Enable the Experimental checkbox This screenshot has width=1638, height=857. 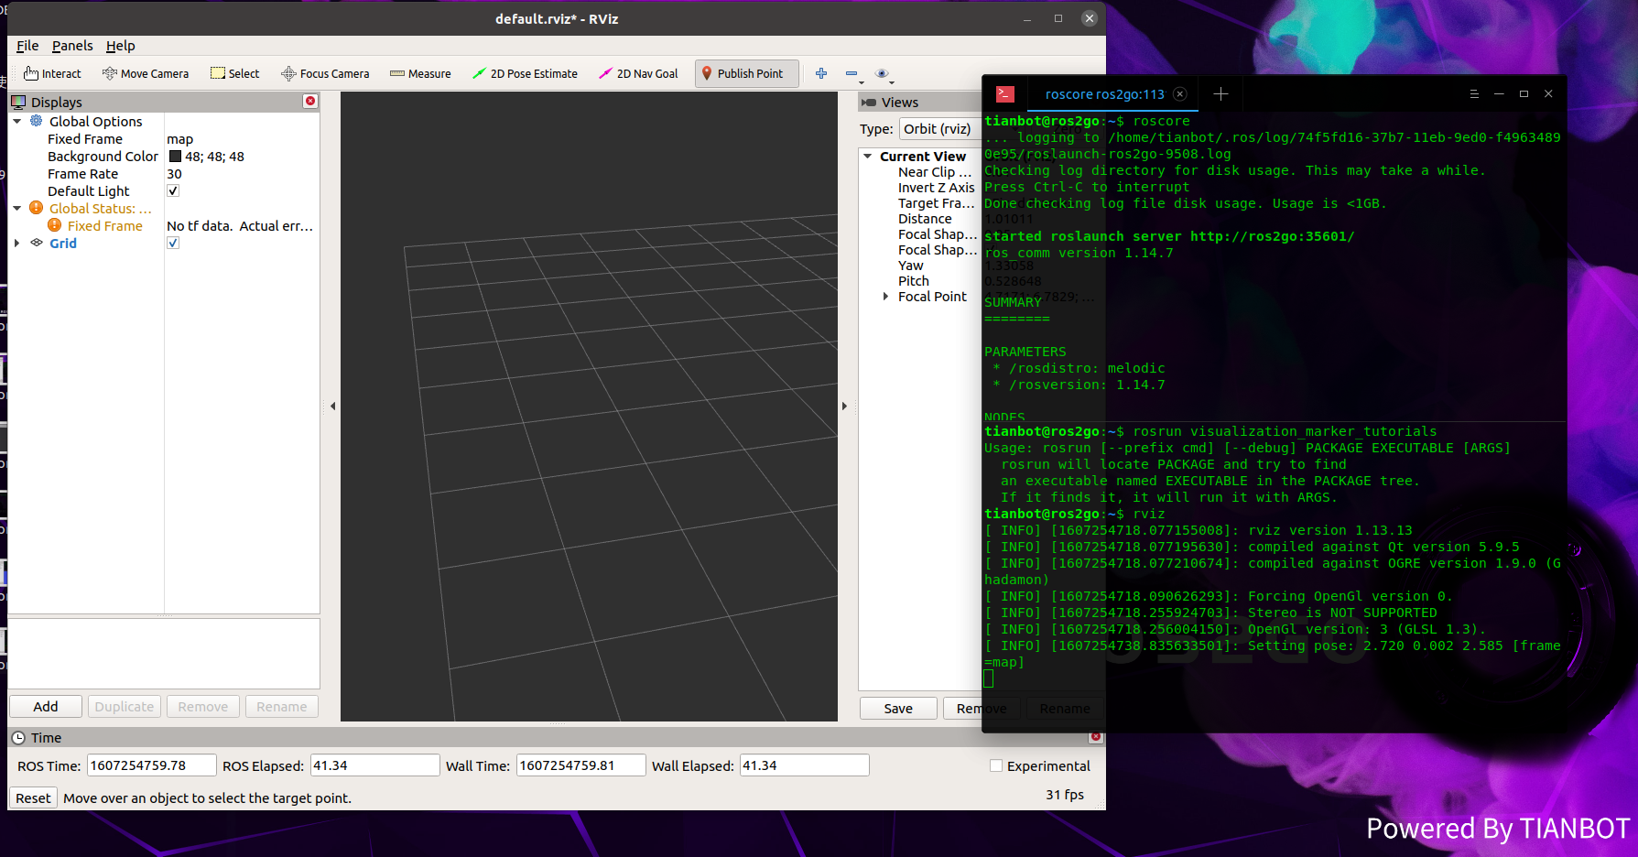tap(996, 765)
